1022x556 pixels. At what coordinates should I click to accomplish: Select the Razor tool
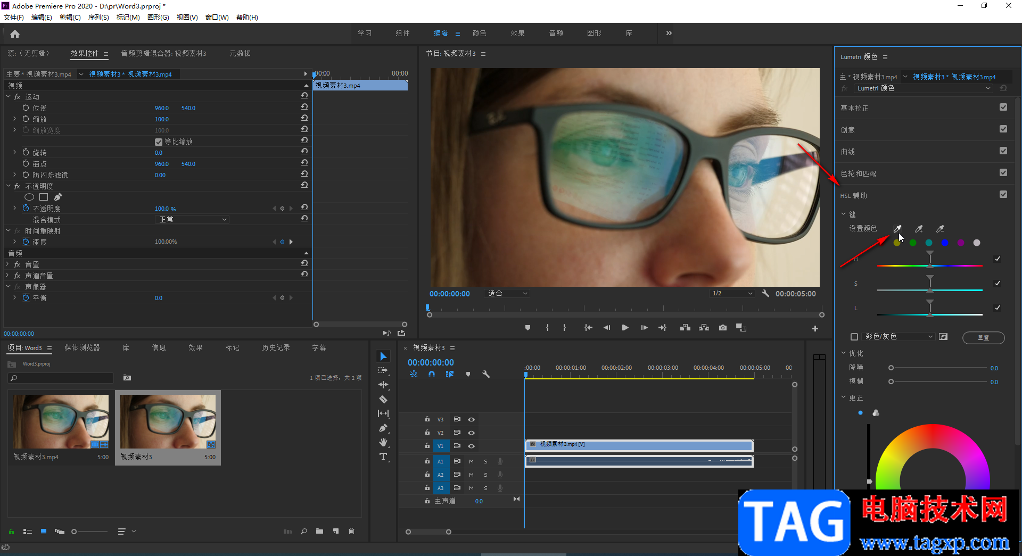[383, 399]
